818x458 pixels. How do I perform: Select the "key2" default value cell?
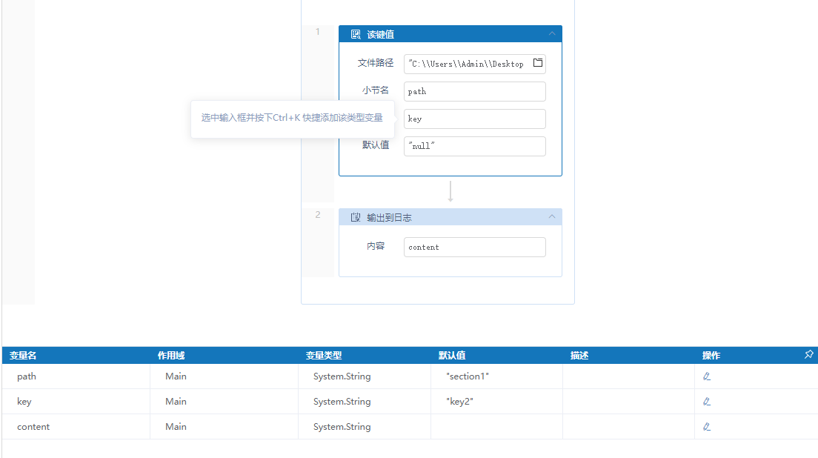(x=459, y=402)
